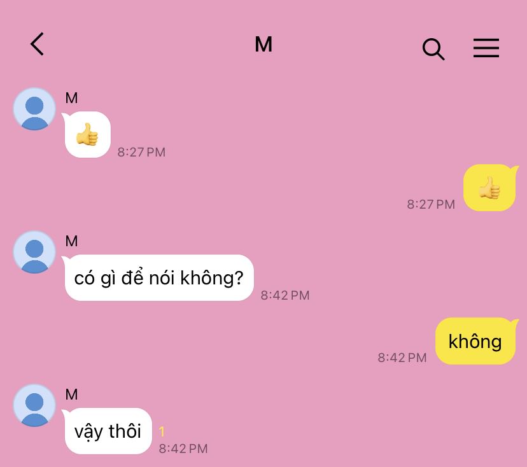527x467 pixels.
Task: Select the 'có gì để nói không?' message bubble
Action: [158, 277]
